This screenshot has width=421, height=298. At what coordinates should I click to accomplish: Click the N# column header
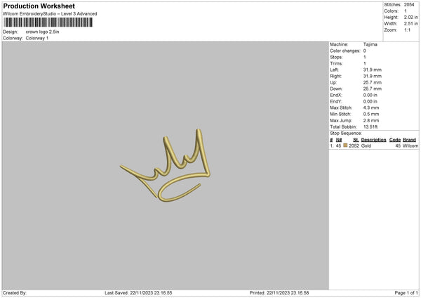tap(339, 140)
